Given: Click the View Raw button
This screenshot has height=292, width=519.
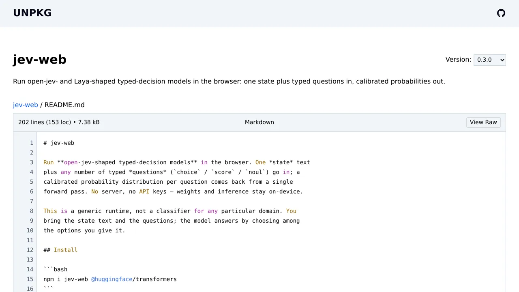Looking at the screenshot, I should click(x=483, y=122).
